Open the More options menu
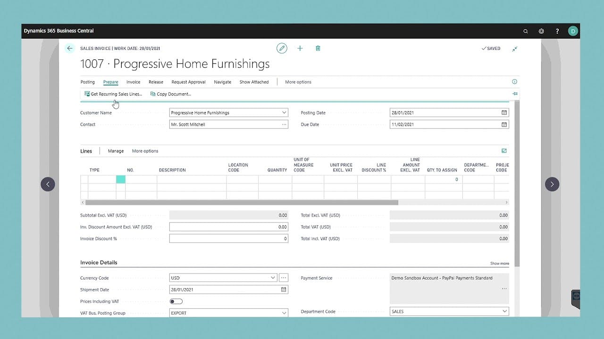 pos(298,81)
